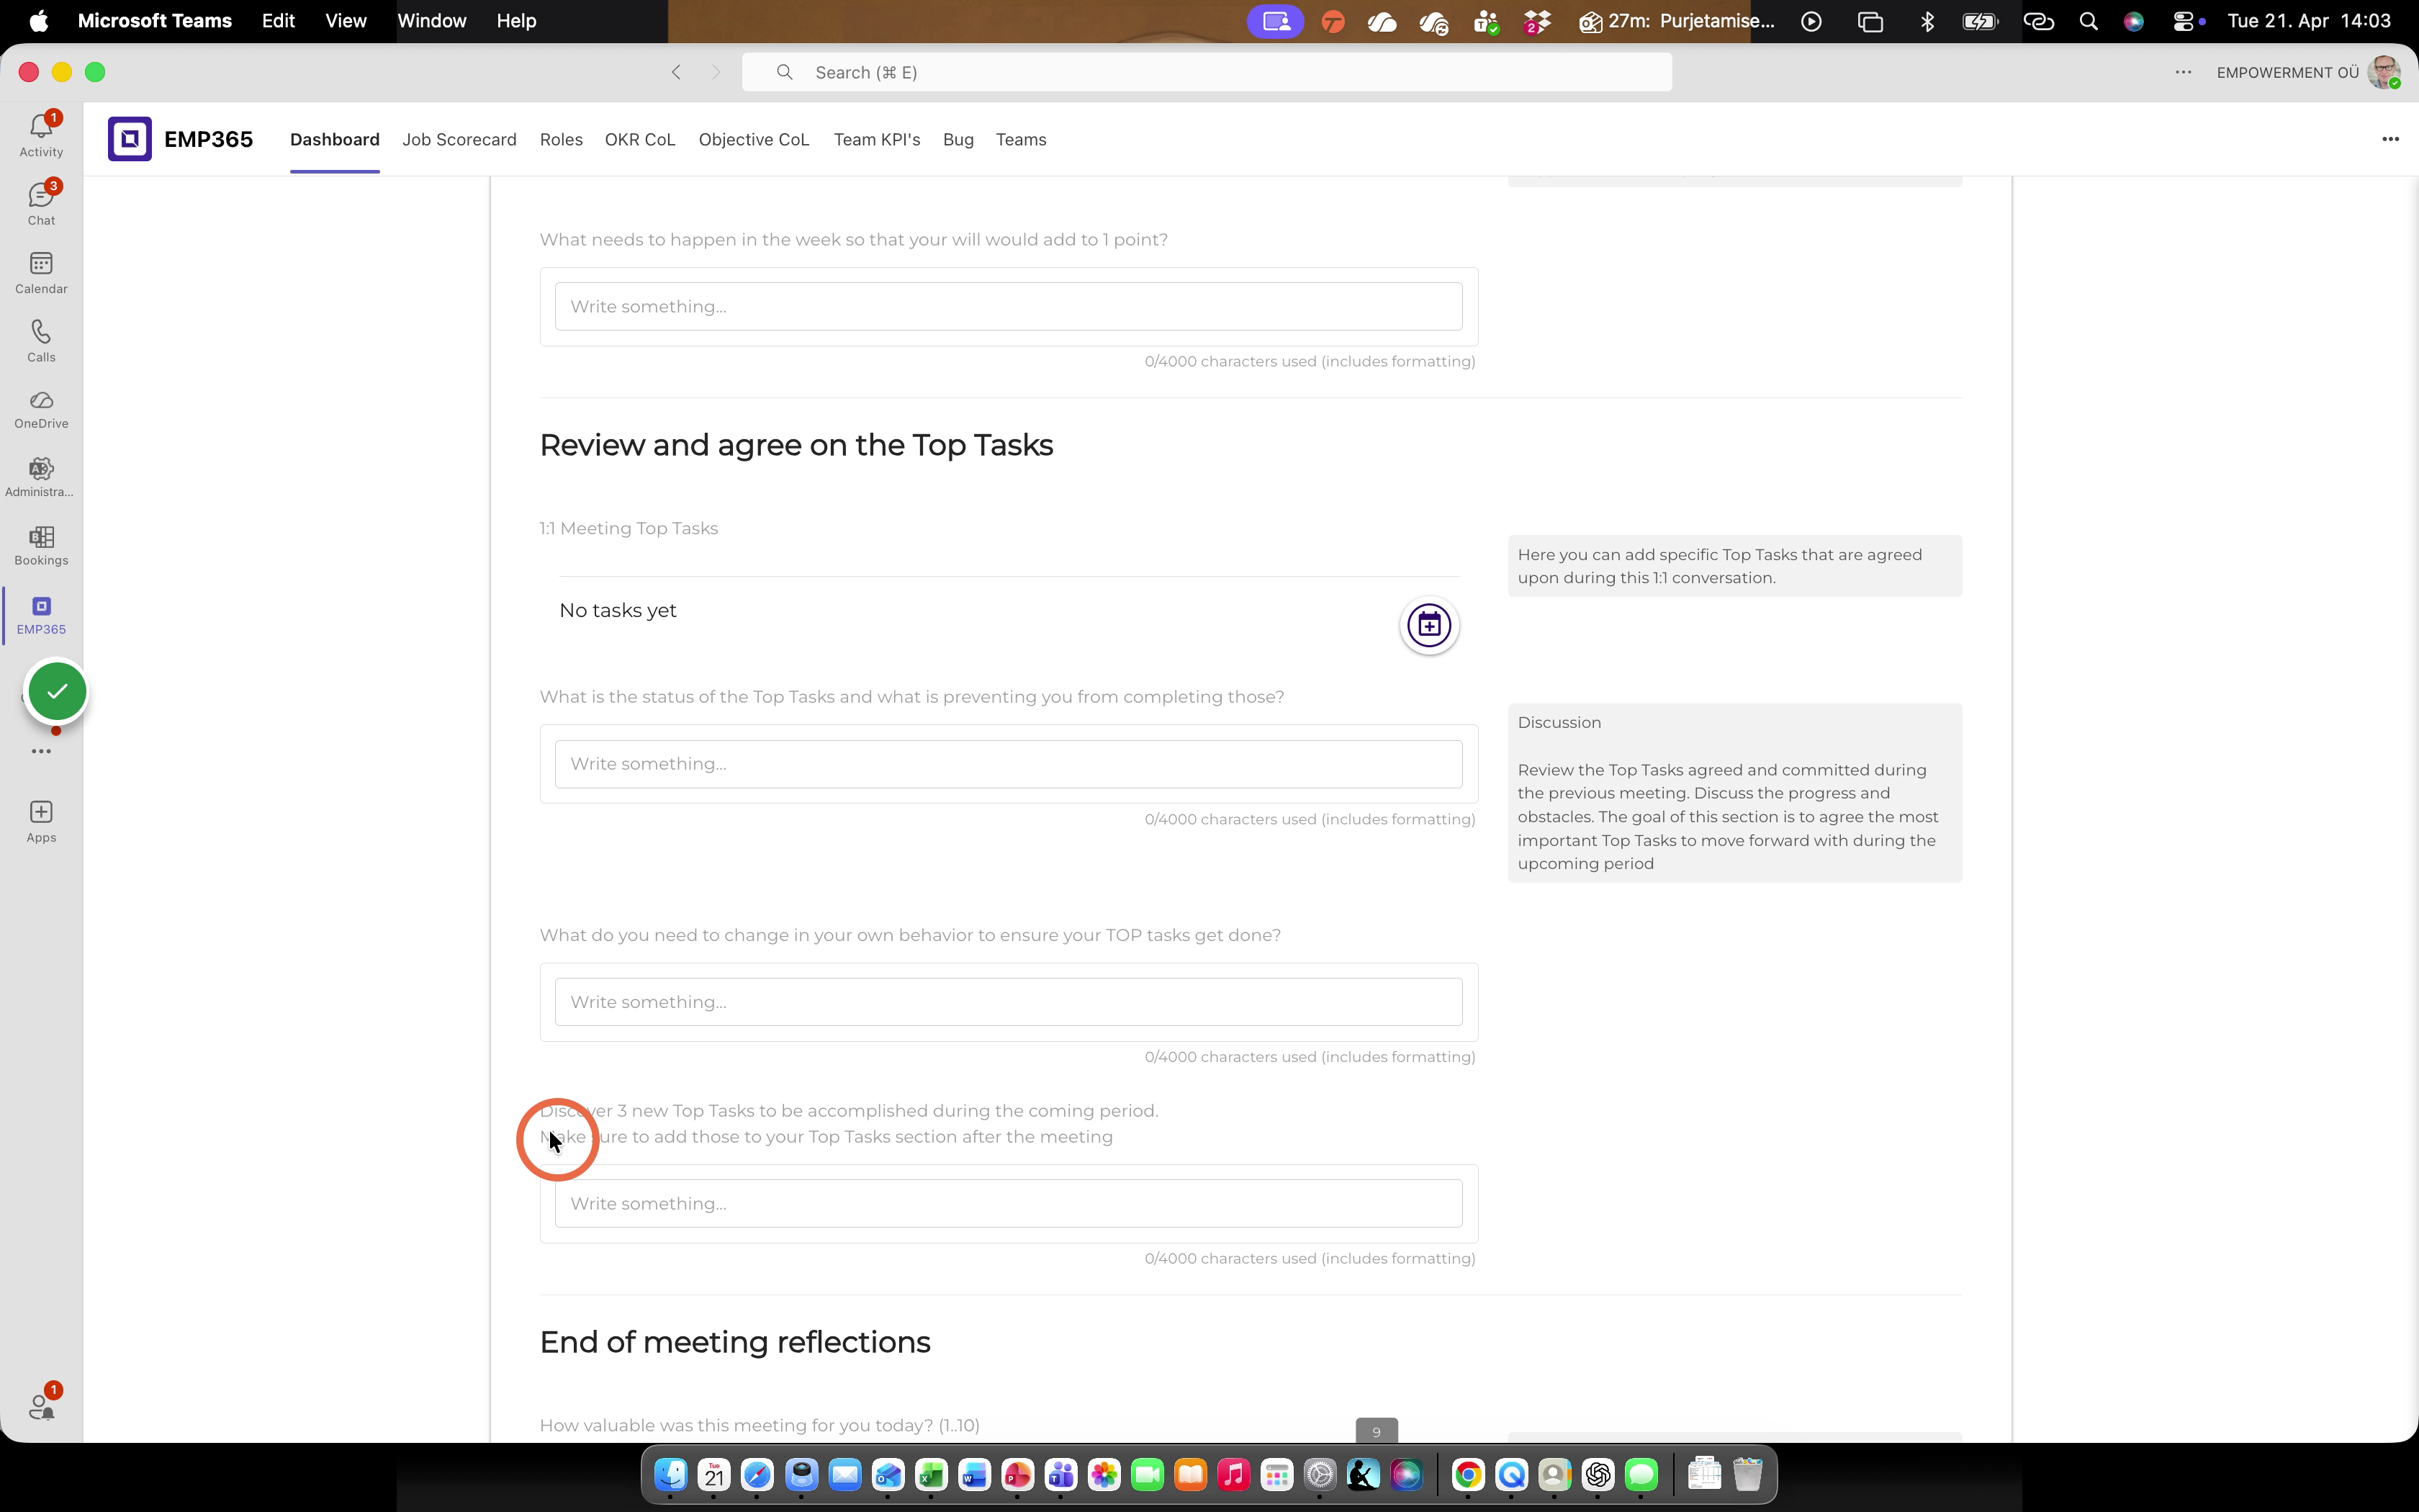Switch to the OKR CoL tab

(x=640, y=140)
